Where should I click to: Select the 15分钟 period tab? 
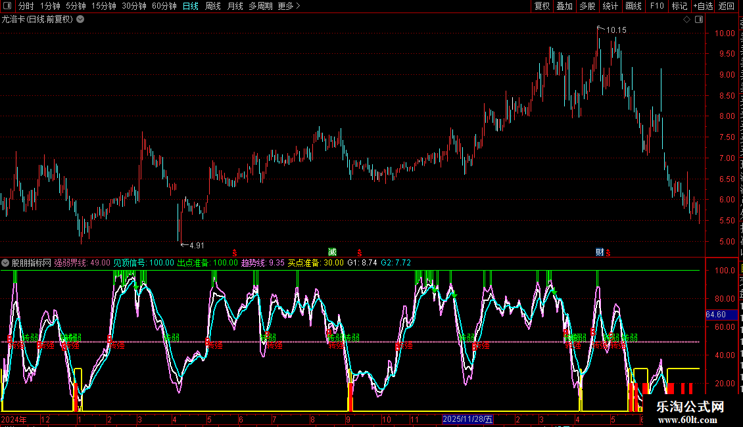pos(103,6)
